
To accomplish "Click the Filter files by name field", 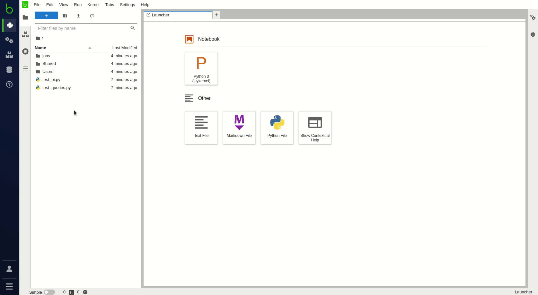I will point(83,28).
